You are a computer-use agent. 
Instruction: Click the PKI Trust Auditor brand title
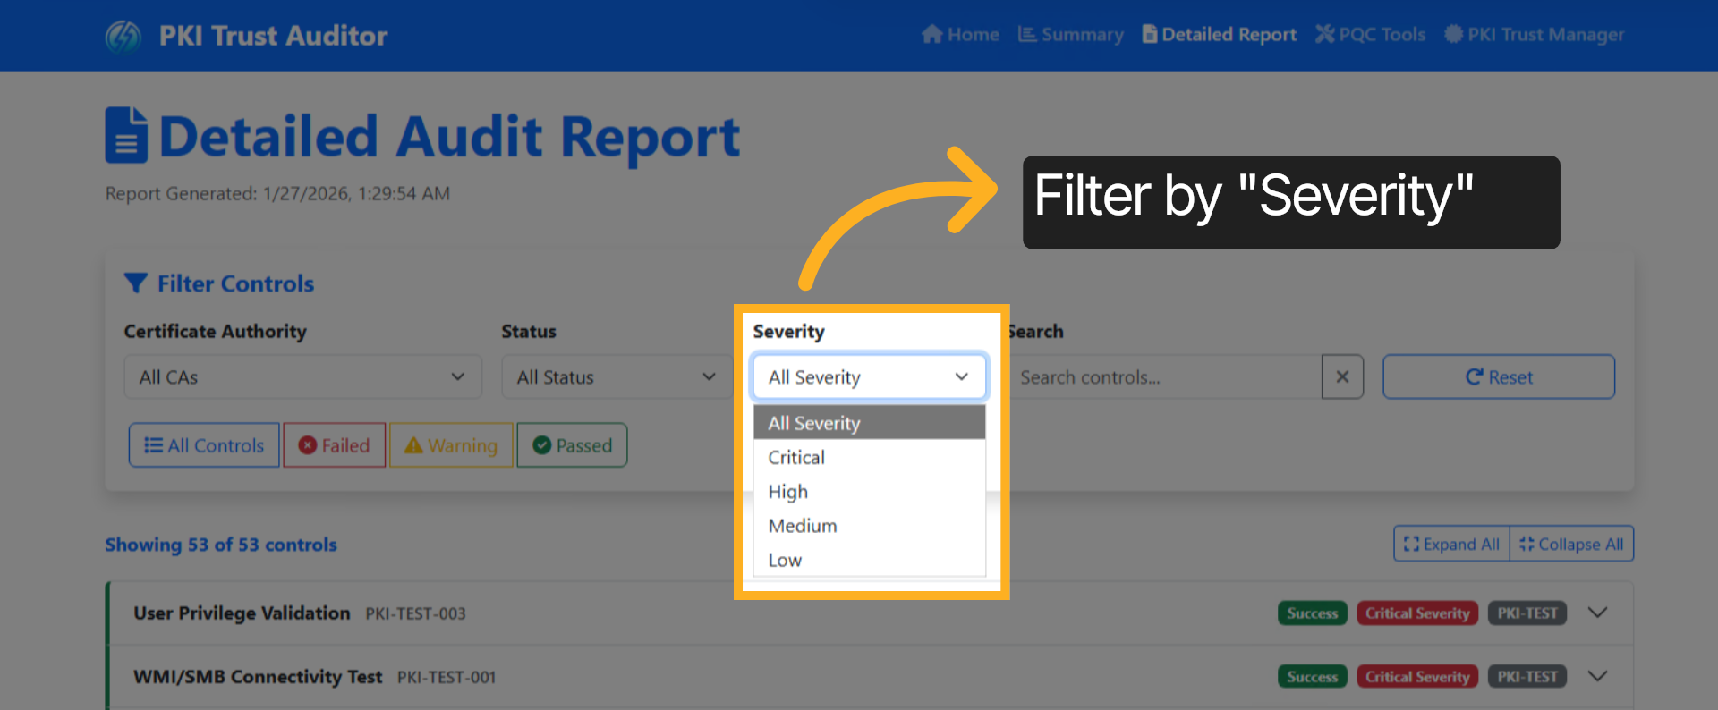pos(273,36)
